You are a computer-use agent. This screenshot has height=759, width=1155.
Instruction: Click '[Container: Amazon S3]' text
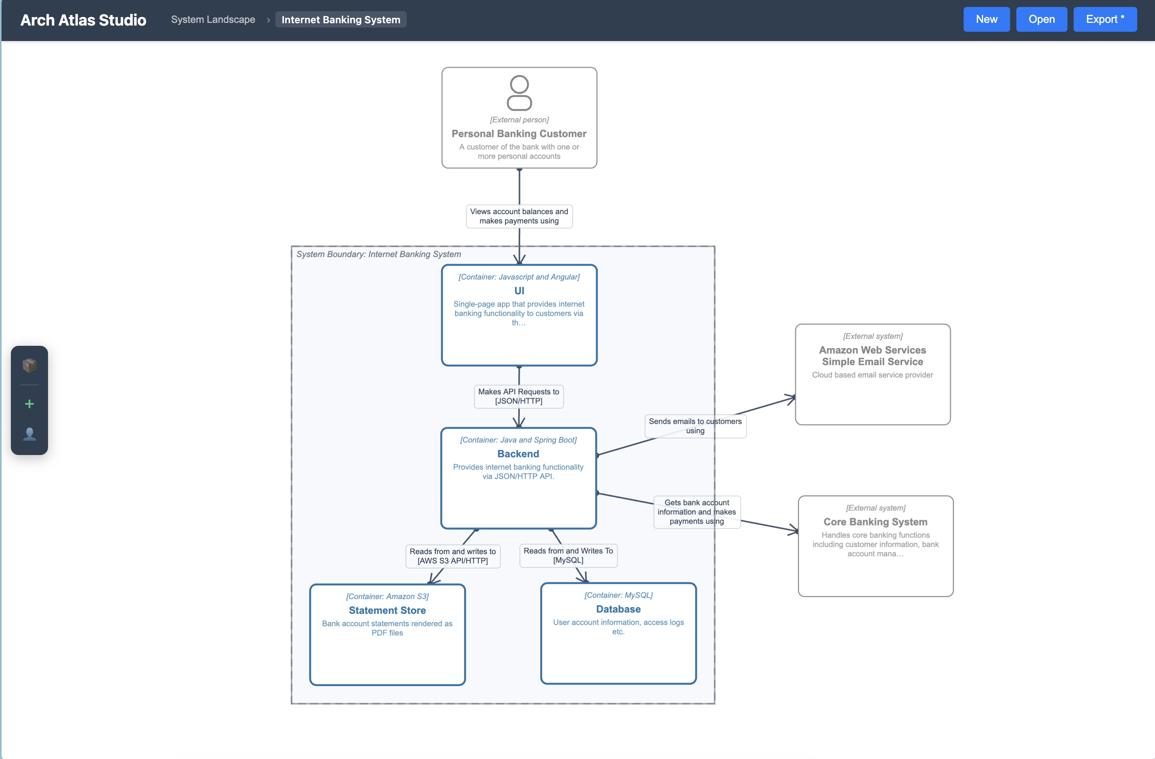pyautogui.click(x=387, y=596)
